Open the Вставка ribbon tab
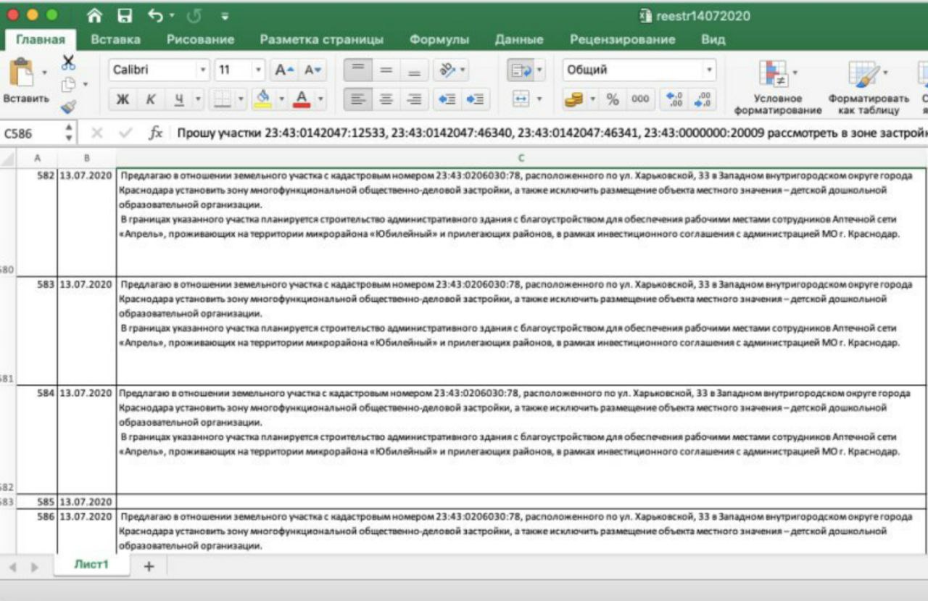928x601 pixels. (x=116, y=40)
